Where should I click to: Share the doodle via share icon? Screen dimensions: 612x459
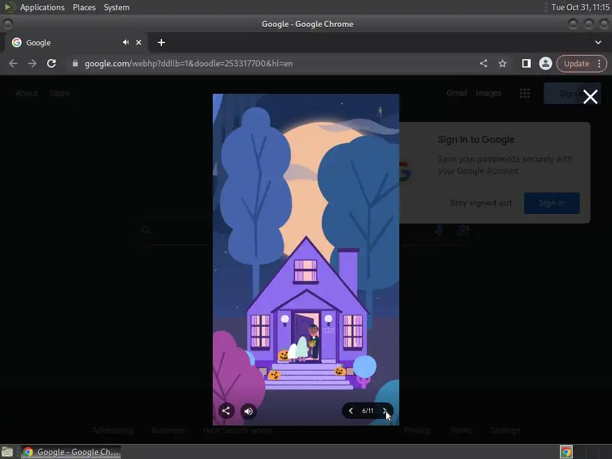226,411
